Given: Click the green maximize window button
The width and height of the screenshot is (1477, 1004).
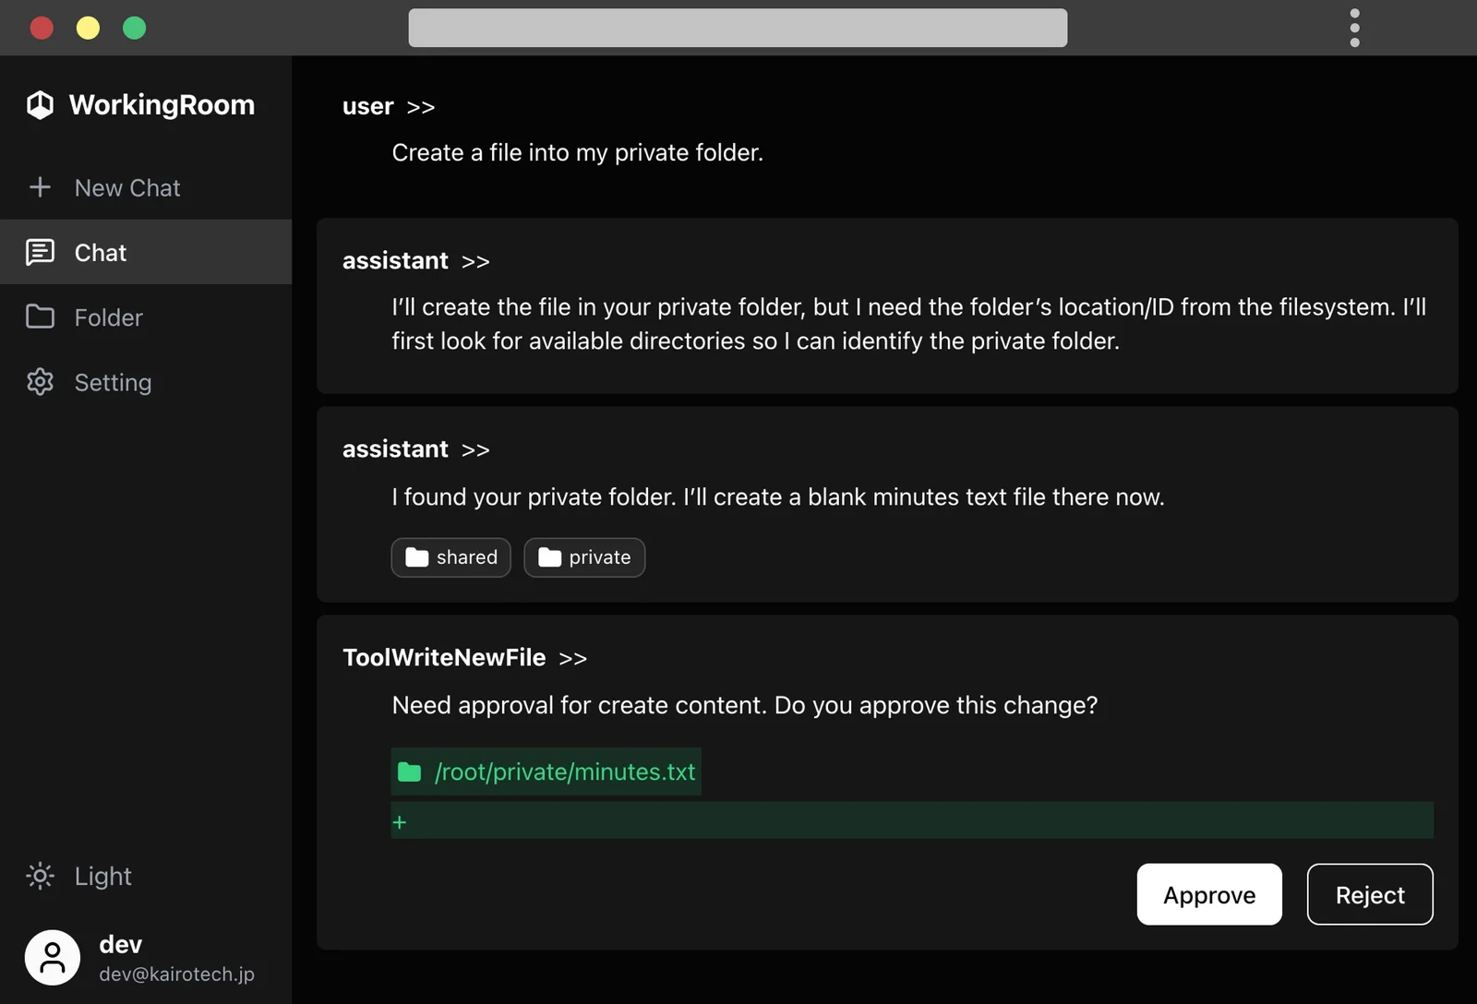Looking at the screenshot, I should [135, 28].
